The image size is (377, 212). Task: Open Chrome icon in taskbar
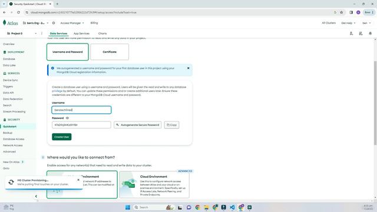[x=197, y=207]
